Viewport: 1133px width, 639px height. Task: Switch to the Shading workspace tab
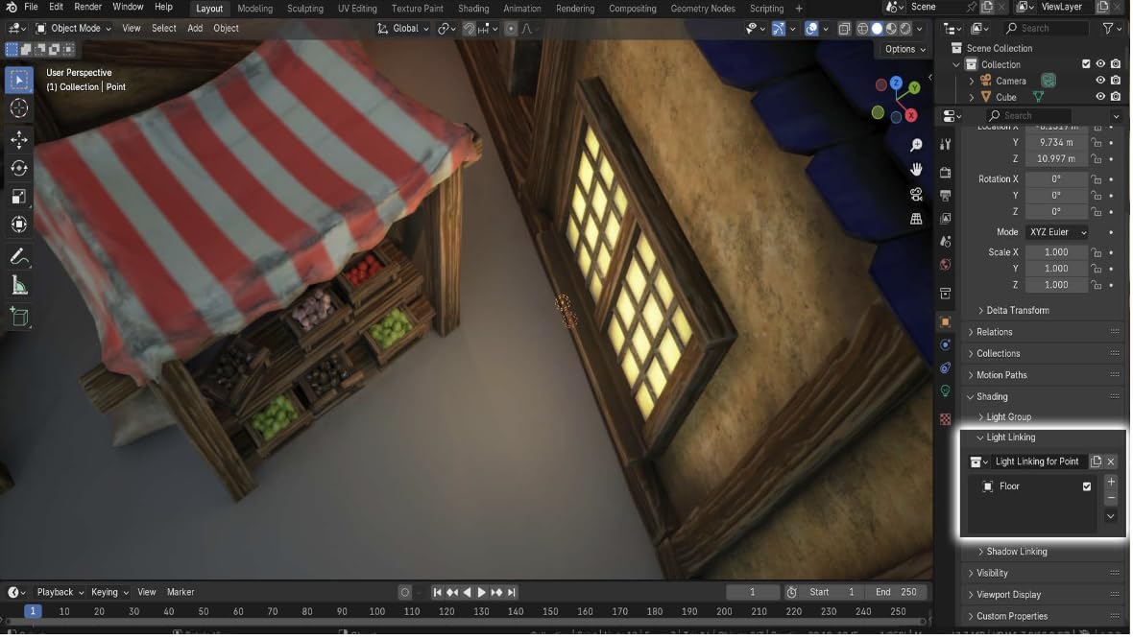474,9
